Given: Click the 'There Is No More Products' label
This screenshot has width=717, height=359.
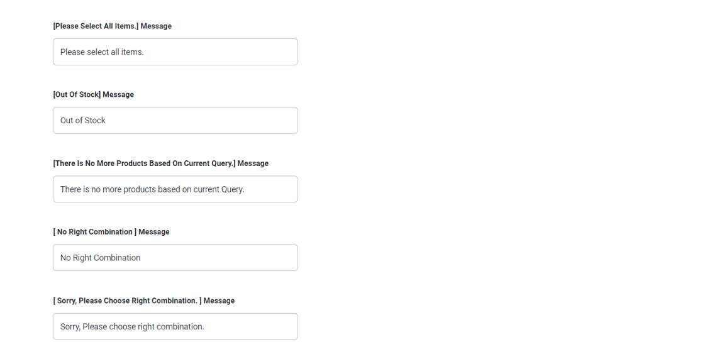Looking at the screenshot, I should click(160, 163).
